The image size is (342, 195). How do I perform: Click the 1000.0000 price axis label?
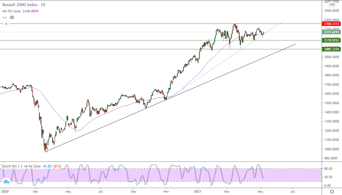coord(332,149)
